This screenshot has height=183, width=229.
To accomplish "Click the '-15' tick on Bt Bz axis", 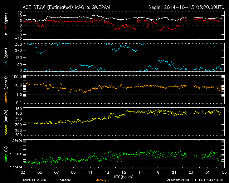I will pos(18,38).
